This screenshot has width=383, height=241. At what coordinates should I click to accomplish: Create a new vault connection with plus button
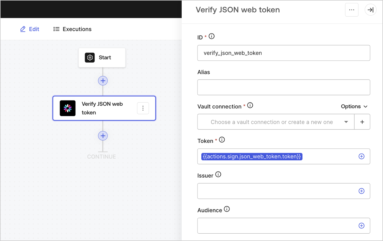[x=362, y=122]
